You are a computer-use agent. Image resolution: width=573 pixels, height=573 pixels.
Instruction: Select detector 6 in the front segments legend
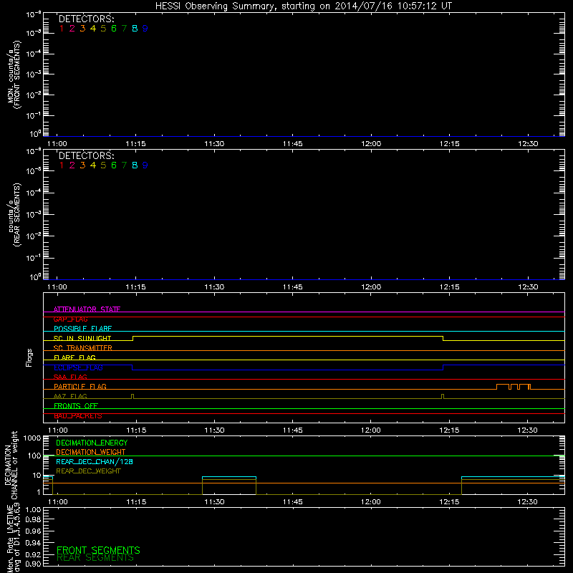point(114,29)
